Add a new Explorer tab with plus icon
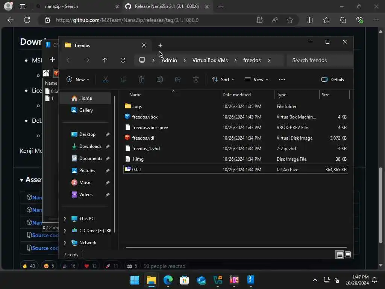This screenshot has width=385, height=289. tap(160, 46)
